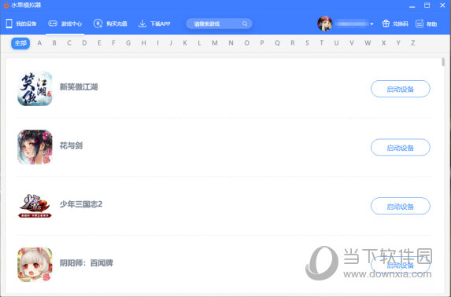Filter games by letter X
The width and height of the screenshot is (451, 297).
coord(383,43)
